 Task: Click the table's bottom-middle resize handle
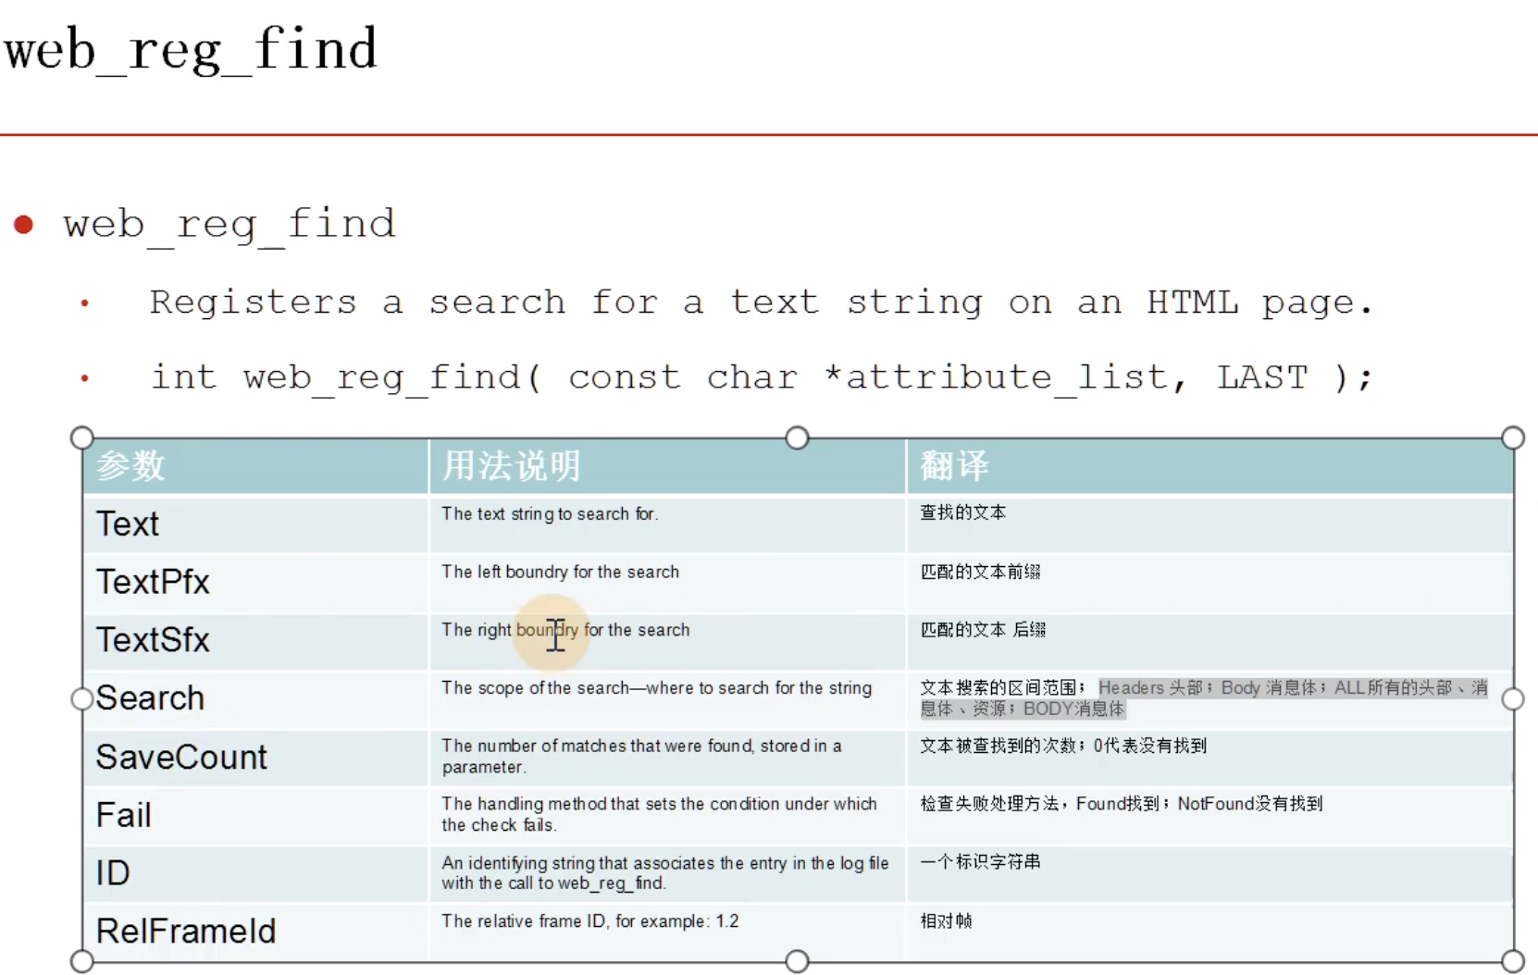click(x=797, y=961)
